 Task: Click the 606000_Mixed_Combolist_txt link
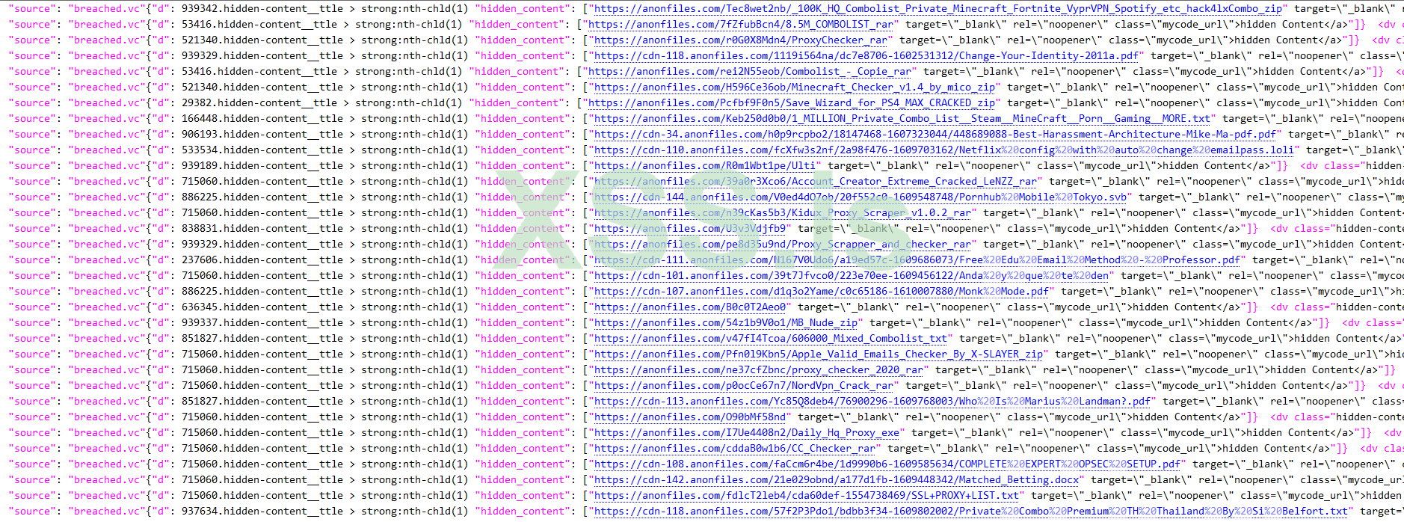tap(771, 339)
